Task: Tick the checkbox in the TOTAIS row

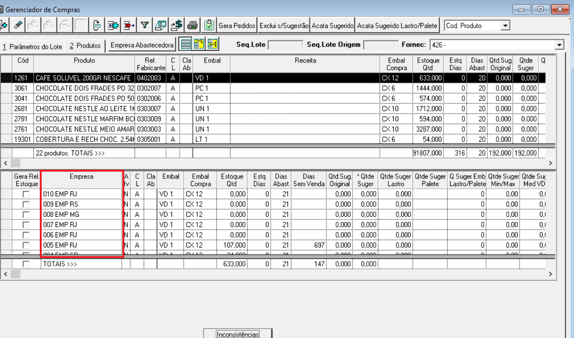Action: click(x=26, y=264)
